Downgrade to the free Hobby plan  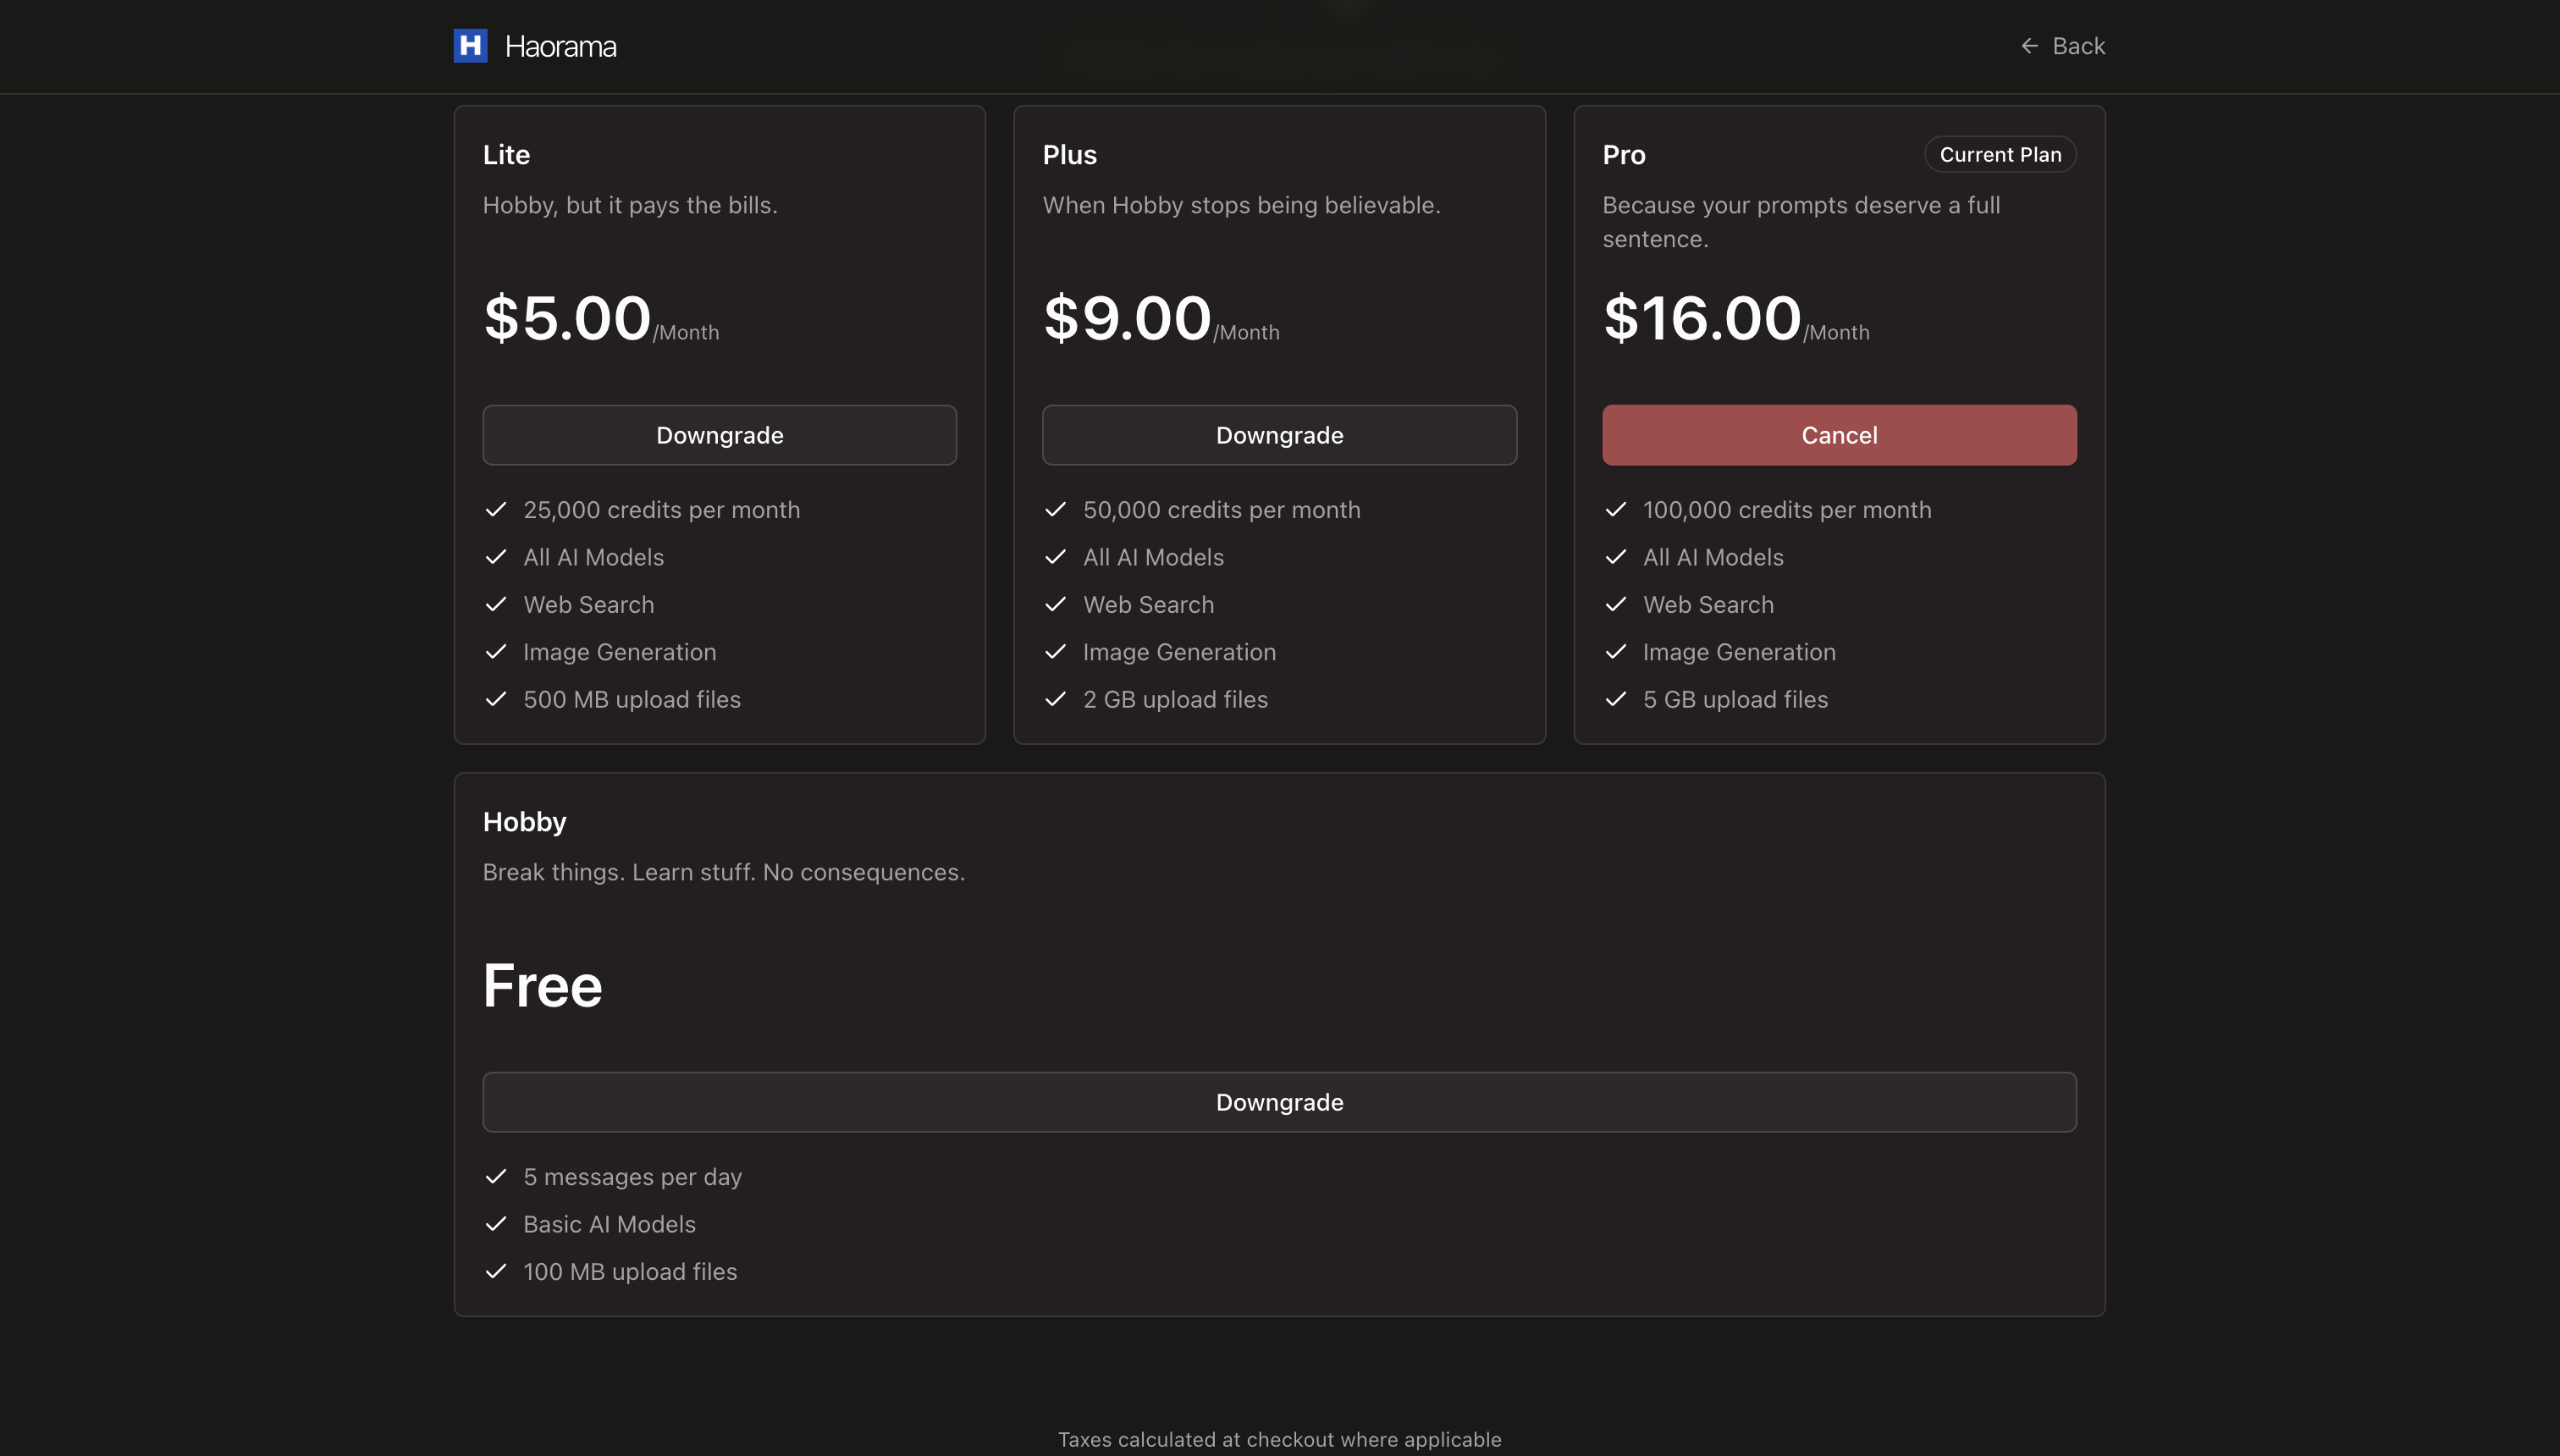click(x=1279, y=1102)
